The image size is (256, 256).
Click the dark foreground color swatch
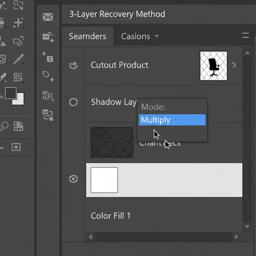coord(10,93)
